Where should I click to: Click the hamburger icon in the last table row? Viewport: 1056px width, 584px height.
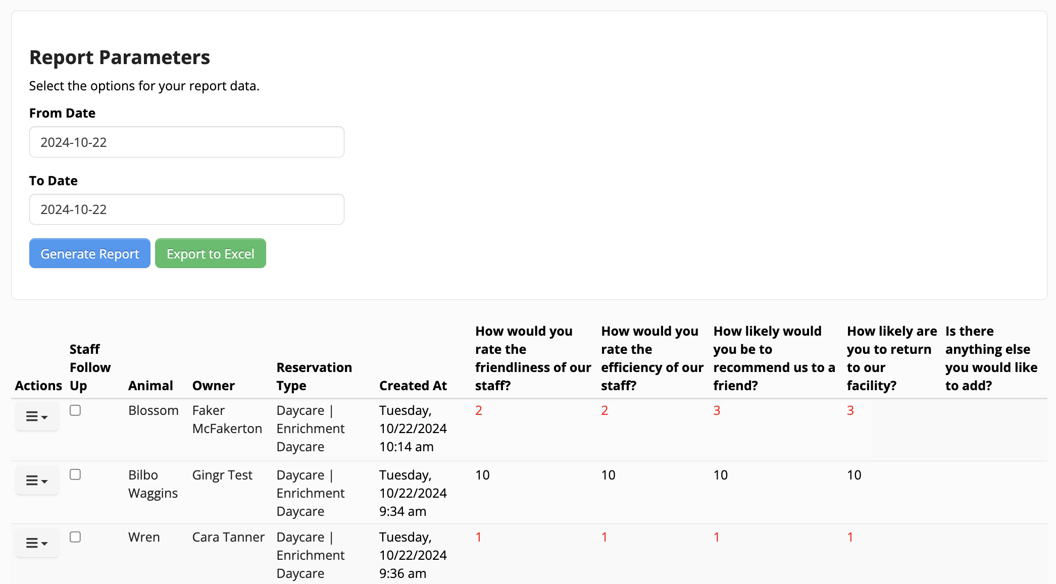(x=32, y=543)
